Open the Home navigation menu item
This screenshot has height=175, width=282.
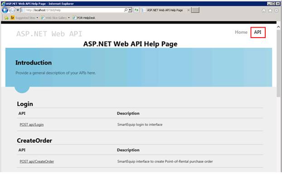click(241, 32)
